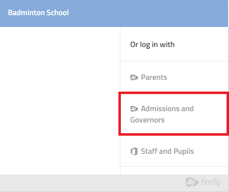Click the empty grey footer bar
The image size is (229, 192).
coord(92,183)
